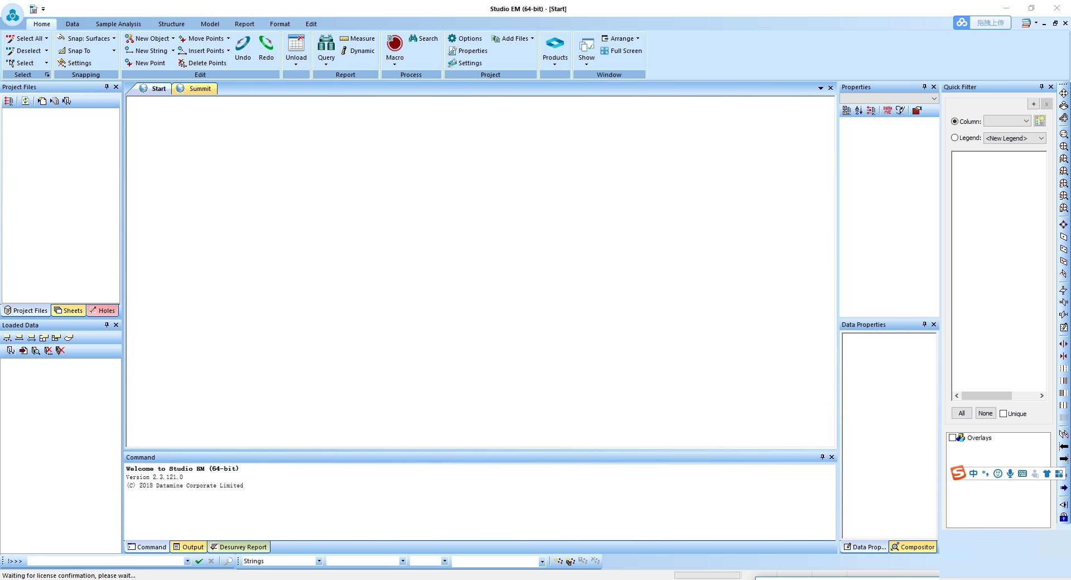1071x580 pixels.
Task: Enable the Unique checkbox
Action: pyautogui.click(x=1004, y=414)
